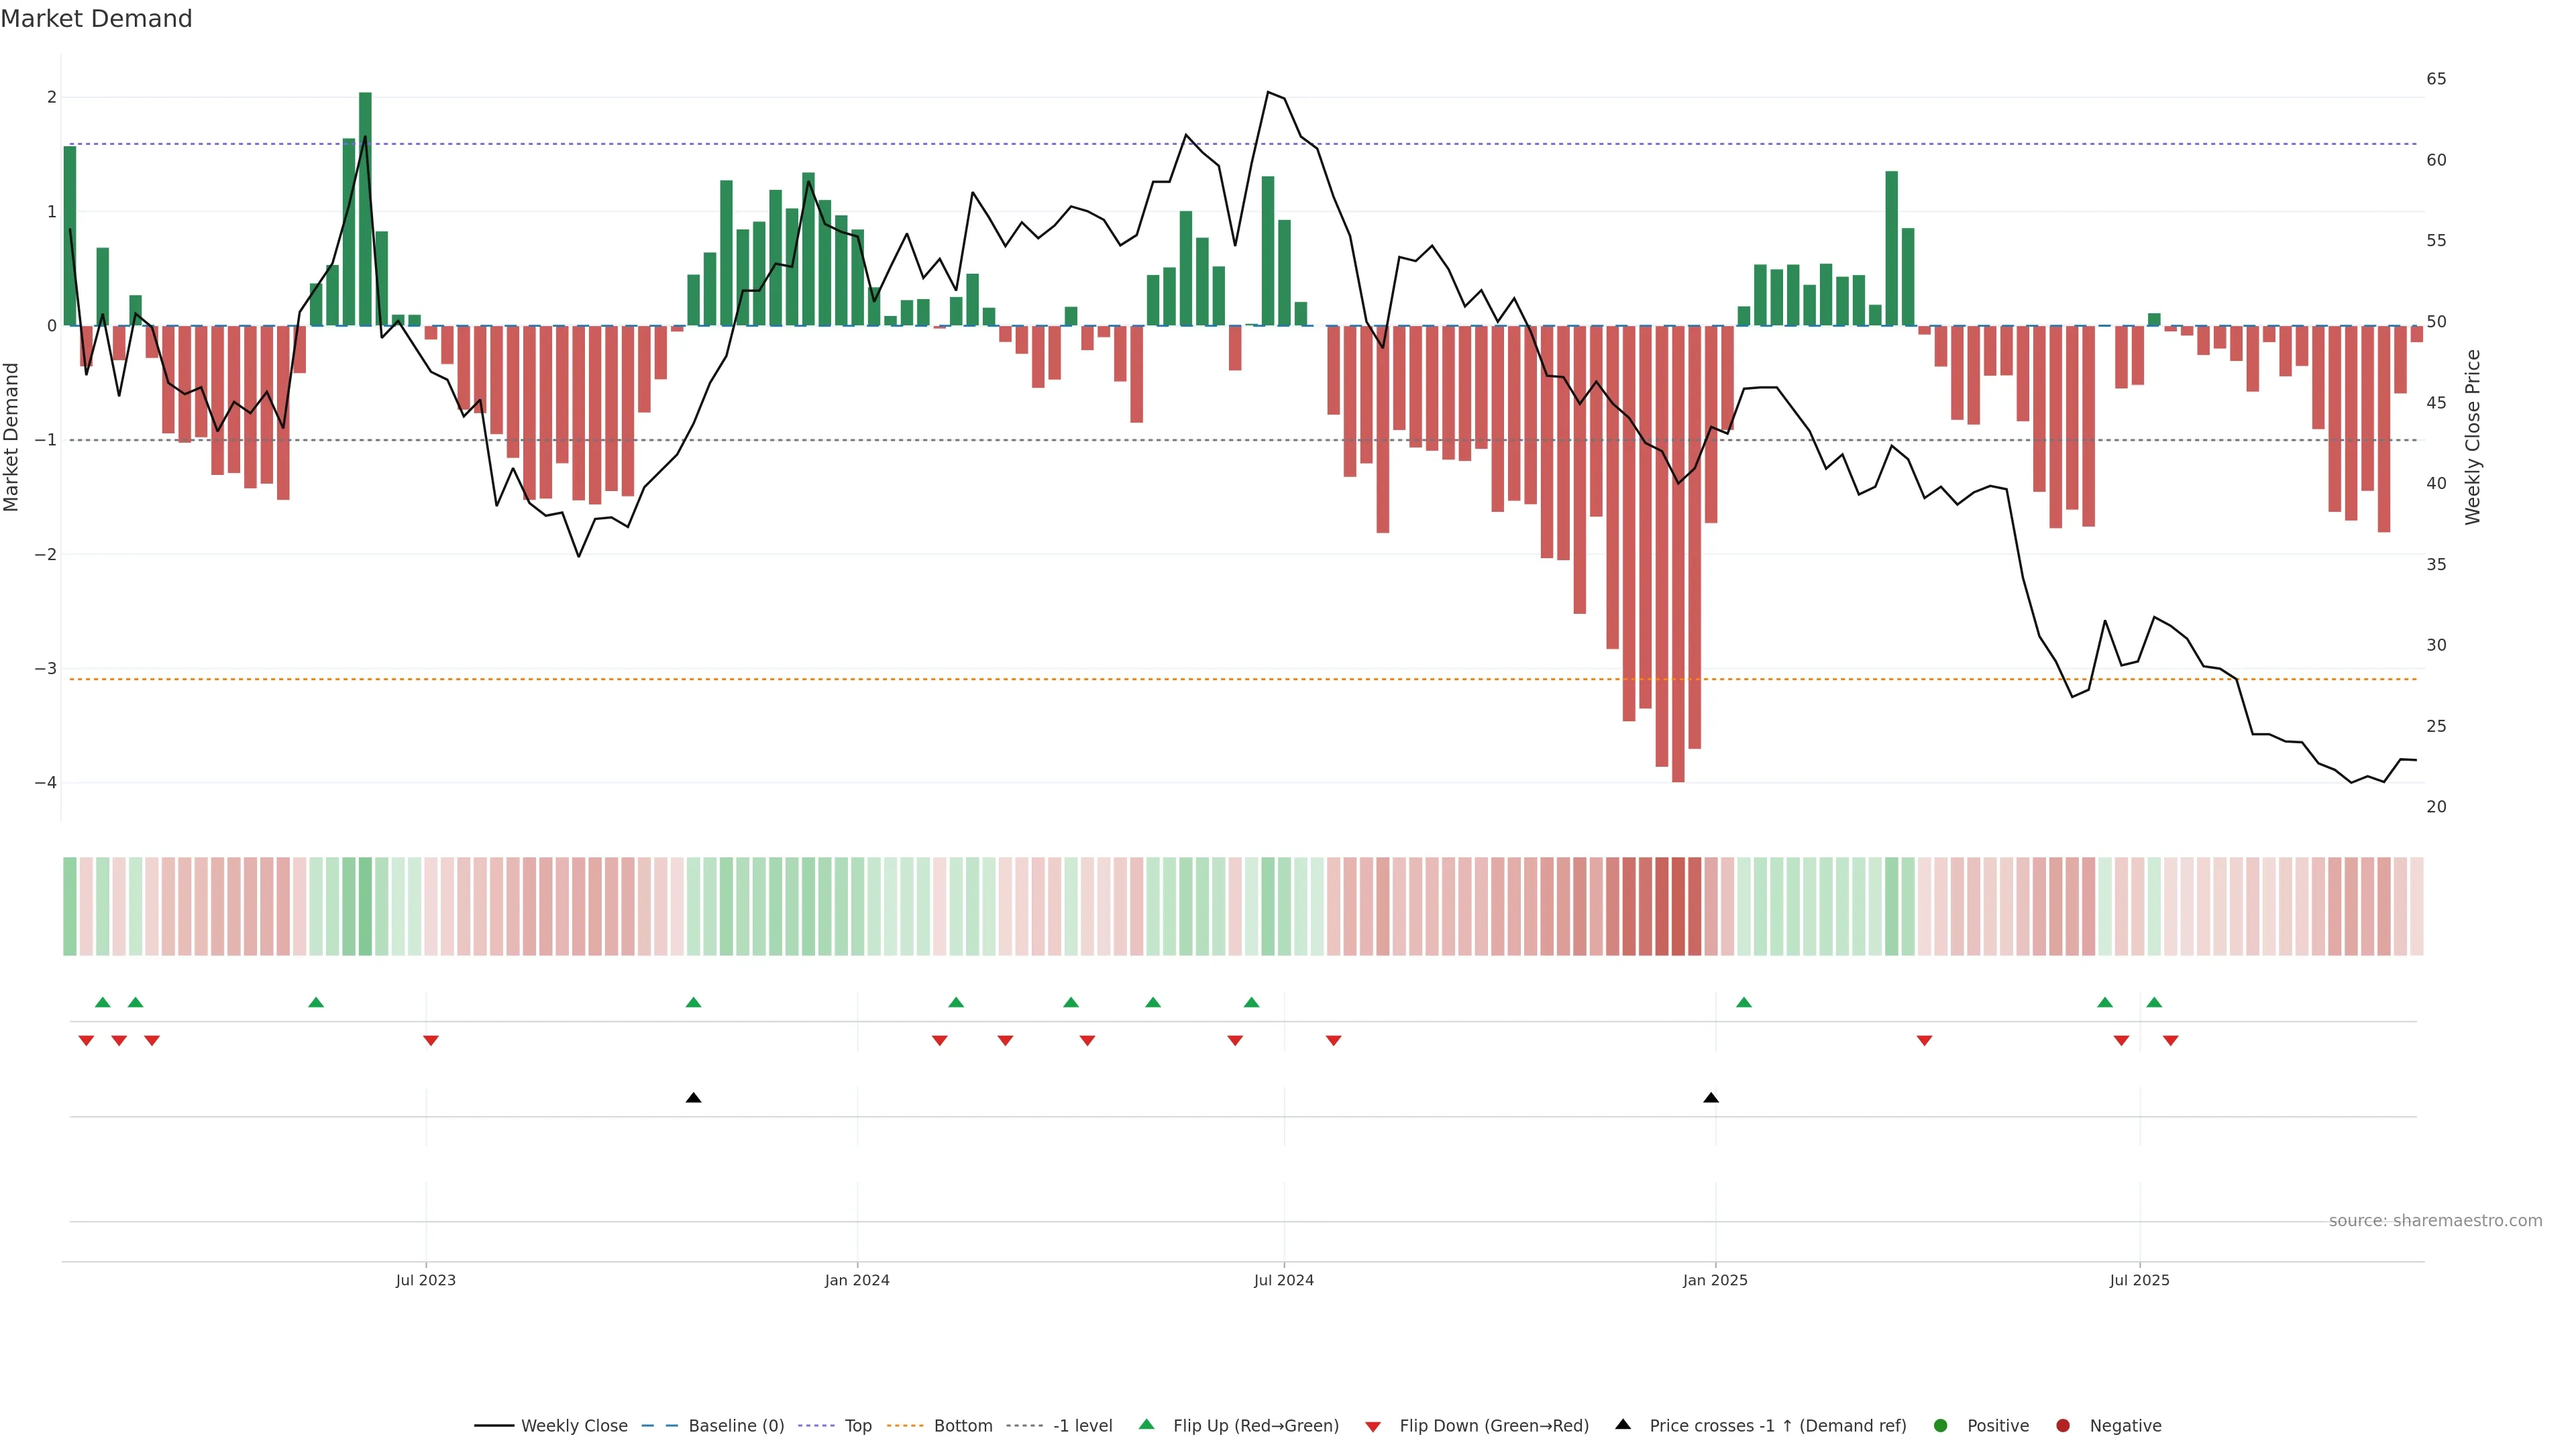Click black triangle marker near late 2023
Image resolution: width=2576 pixels, height=1449 pixels.
pos(693,1098)
